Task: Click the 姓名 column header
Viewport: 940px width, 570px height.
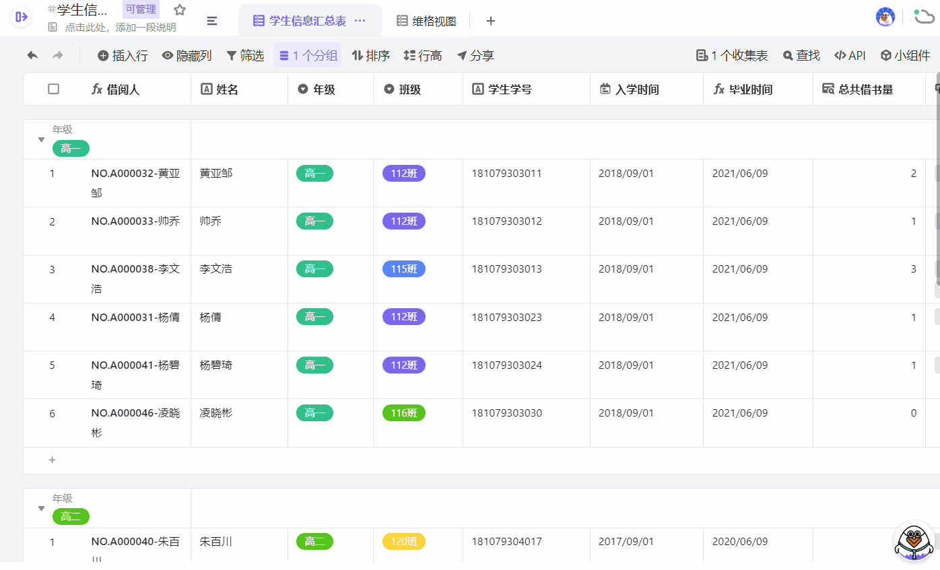Action: [240, 89]
